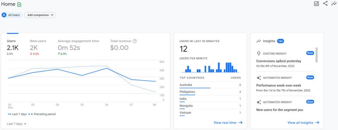Click the Australia country row

(210, 85)
